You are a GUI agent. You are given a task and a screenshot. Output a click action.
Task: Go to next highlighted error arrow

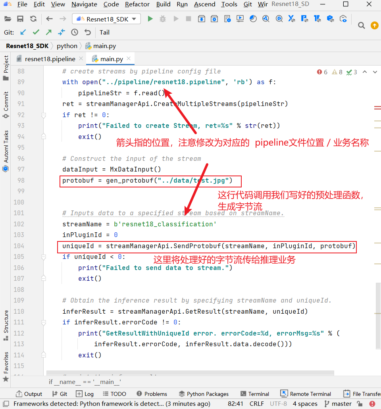coord(375,72)
